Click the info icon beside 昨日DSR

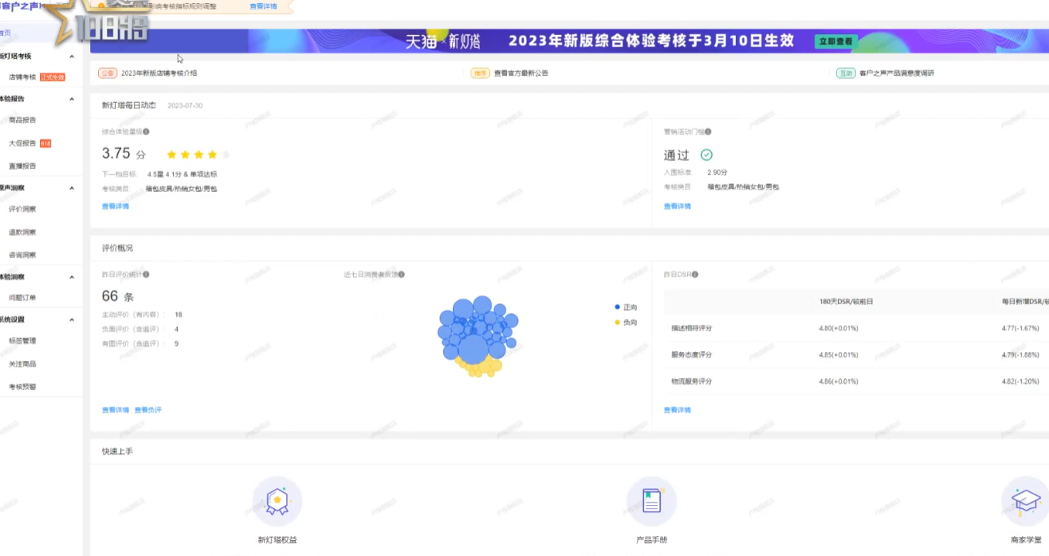click(x=695, y=275)
